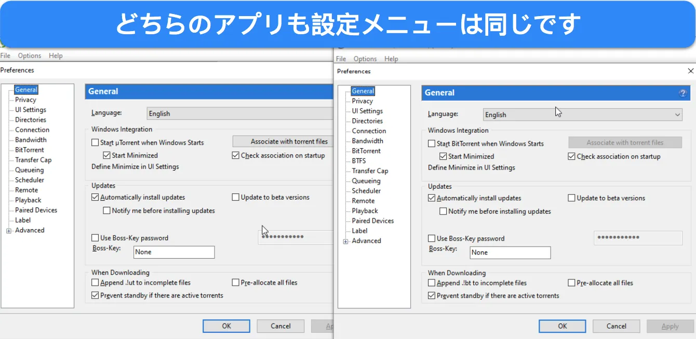The image size is (696, 339).
Task: Select Privacy in the BitTorrent preferences tree
Action: pos(363,101)
